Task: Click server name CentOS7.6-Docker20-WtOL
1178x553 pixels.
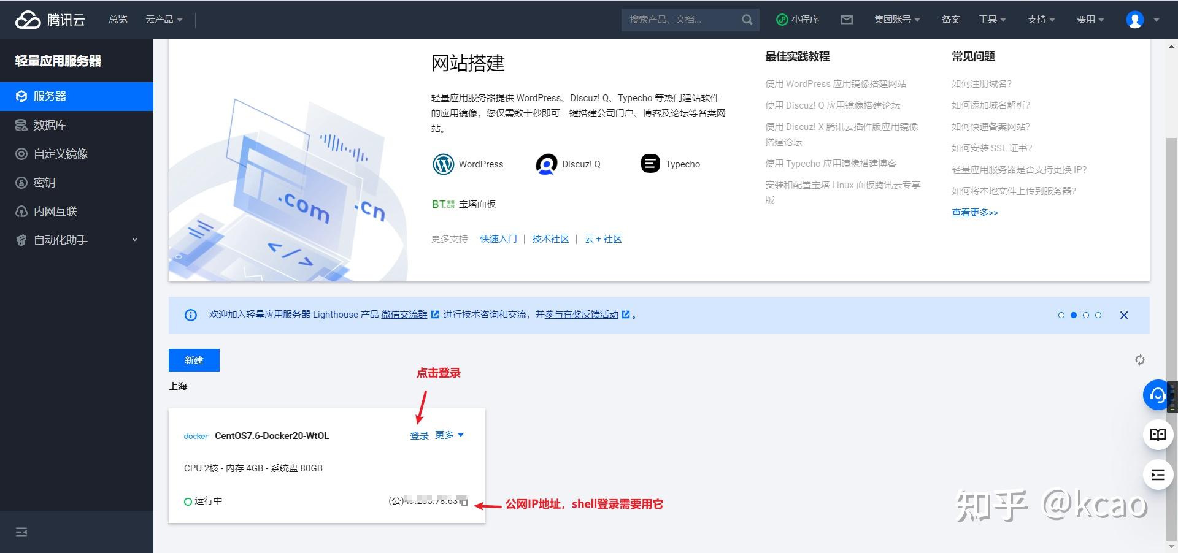Action: tap(272, 436)
